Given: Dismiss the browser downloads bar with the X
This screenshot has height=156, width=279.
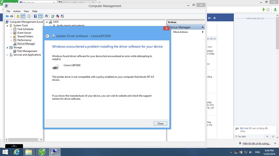Looking at the screenshot, I should [x=275, y=143].
